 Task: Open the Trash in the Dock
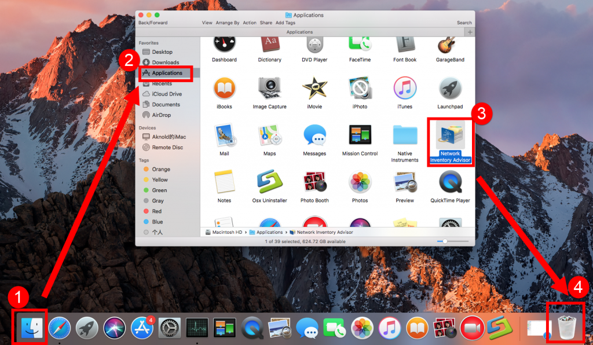(x=566, y=328)
